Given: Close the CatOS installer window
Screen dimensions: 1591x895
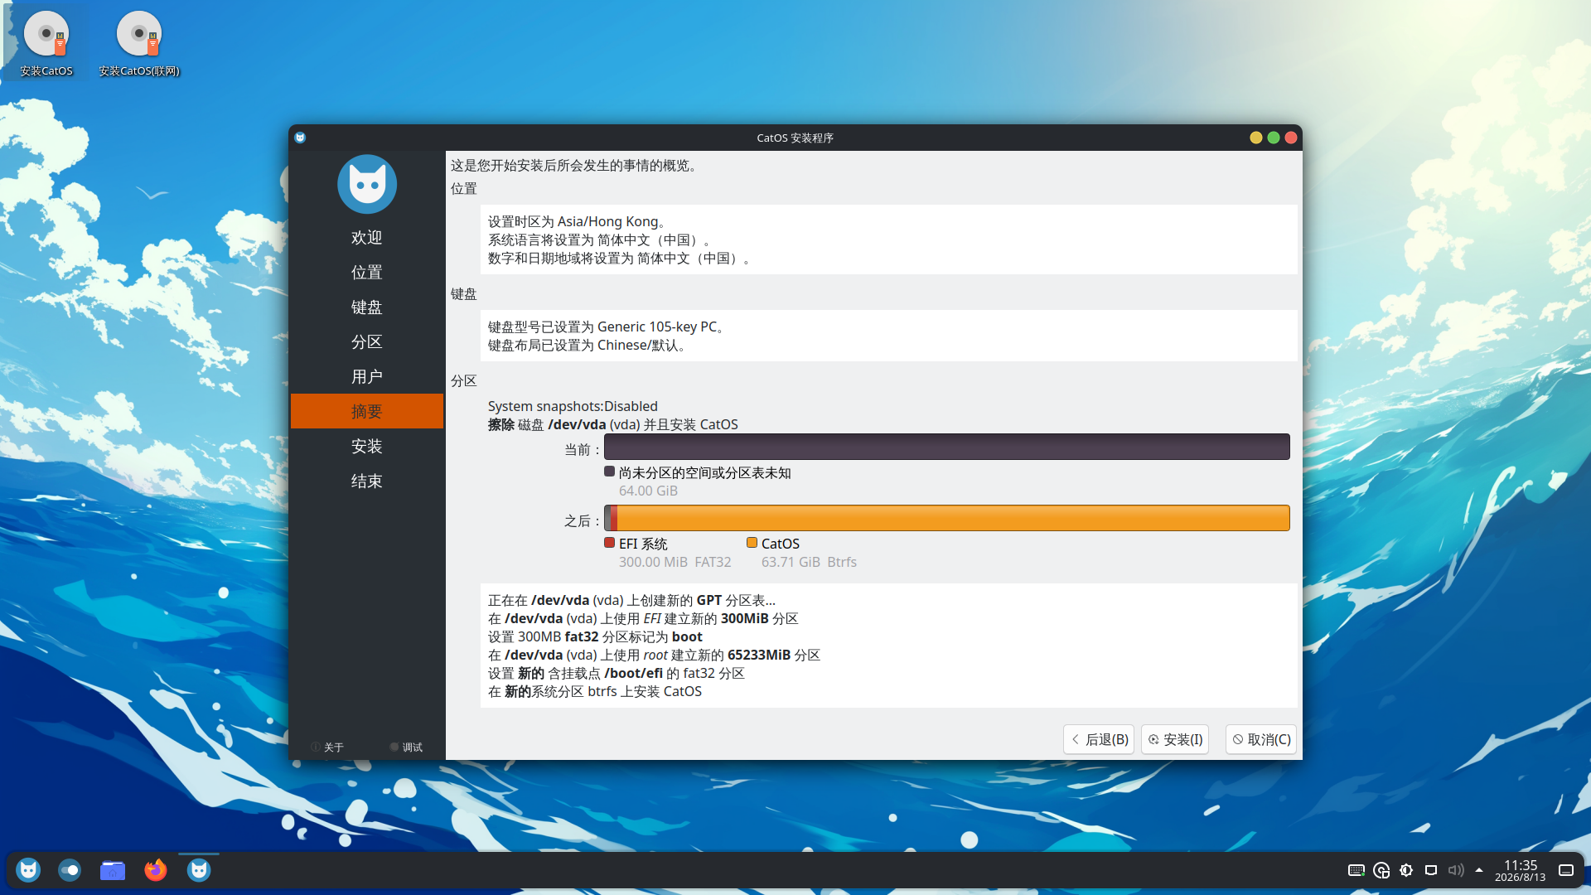Looking at the screenshot, I should pos(1291,138).
